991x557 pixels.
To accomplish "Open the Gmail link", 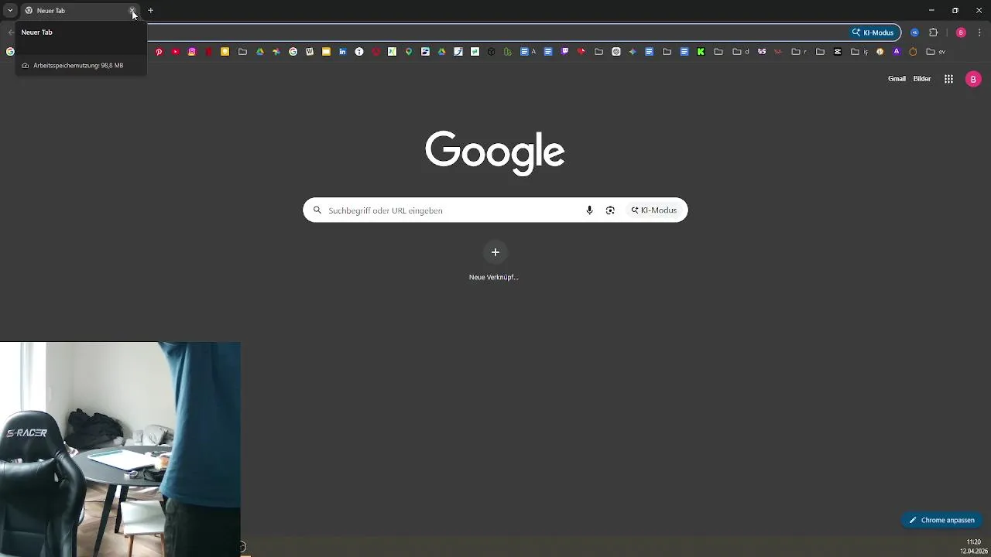I will pyautogui.click(x=897, y=79).
